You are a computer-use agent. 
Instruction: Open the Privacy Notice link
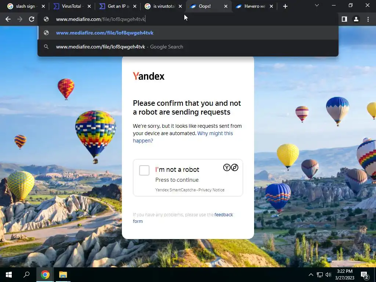(x=211, y=190)
